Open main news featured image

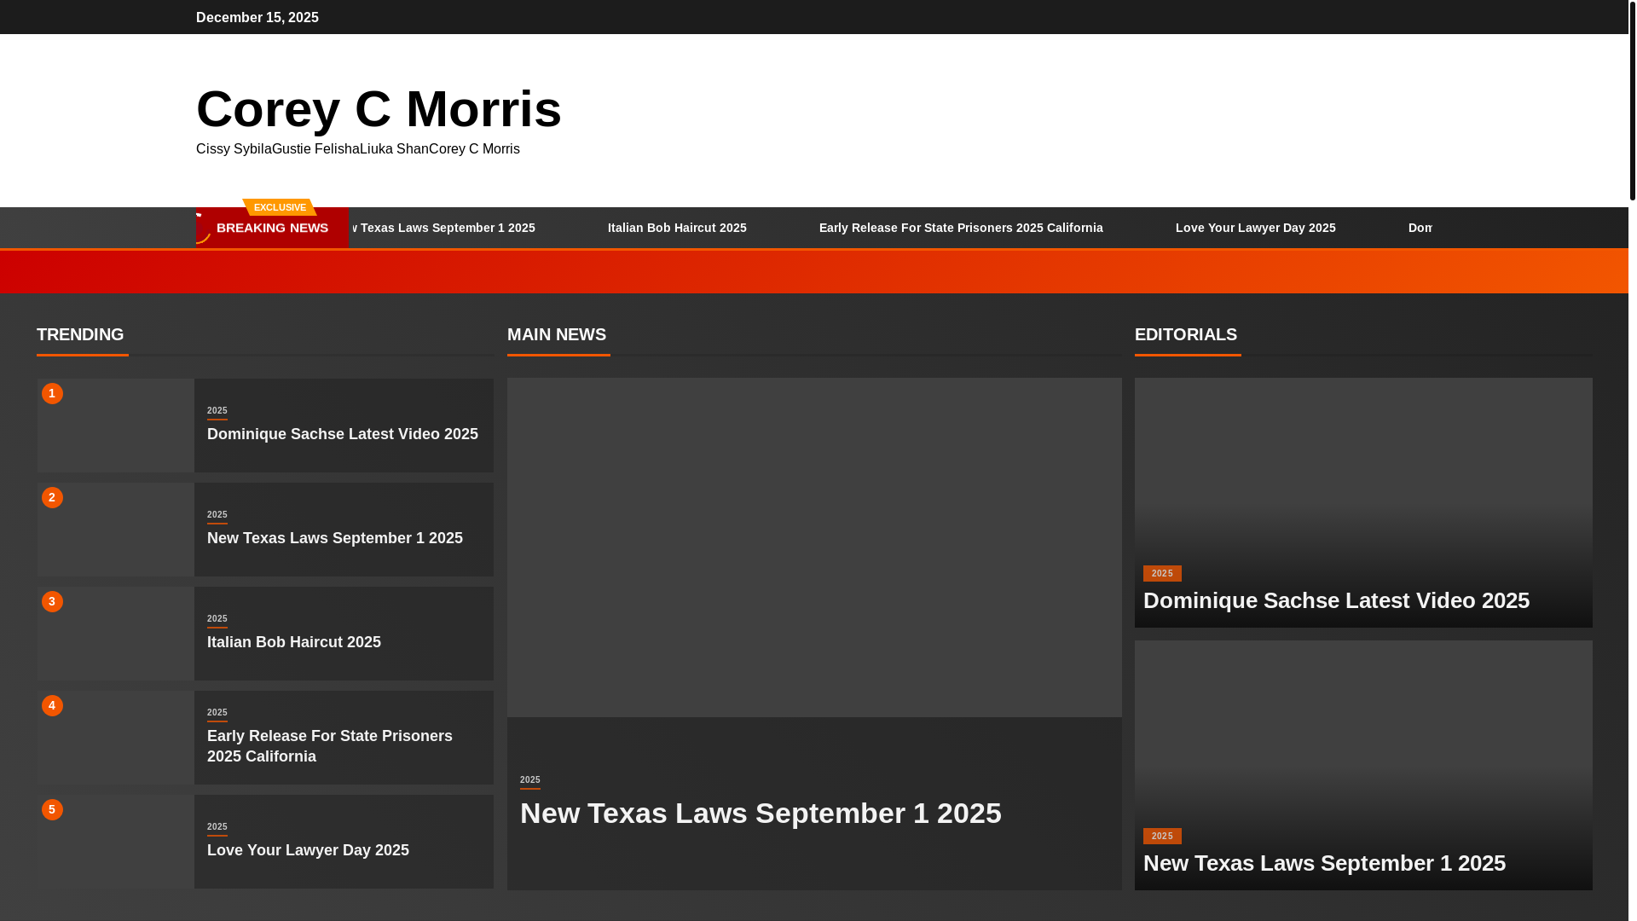point(814,547)
